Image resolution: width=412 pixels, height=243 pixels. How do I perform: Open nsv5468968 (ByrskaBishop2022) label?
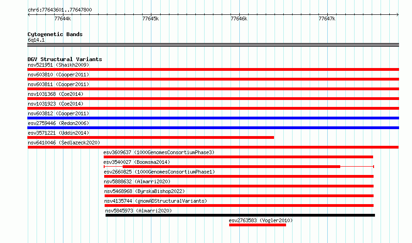click(144, 191)
